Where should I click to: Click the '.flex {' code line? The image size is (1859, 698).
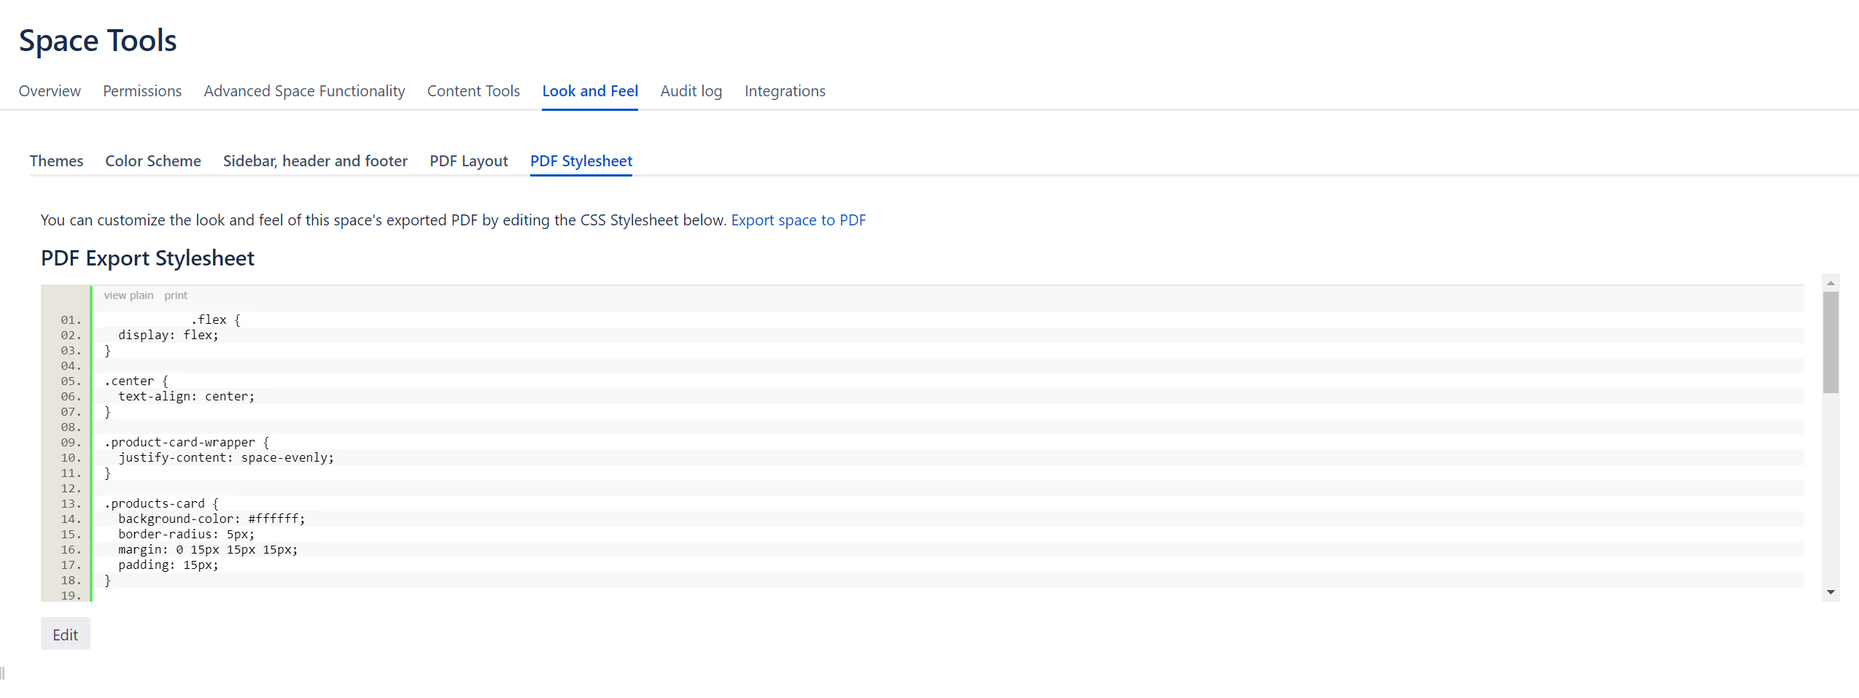click(x=215, y=319)
